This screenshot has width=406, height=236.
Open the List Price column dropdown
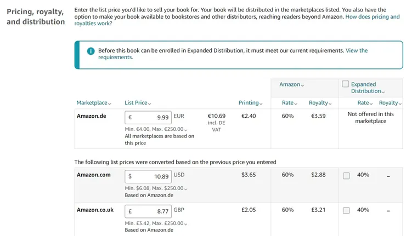point(138,103)
